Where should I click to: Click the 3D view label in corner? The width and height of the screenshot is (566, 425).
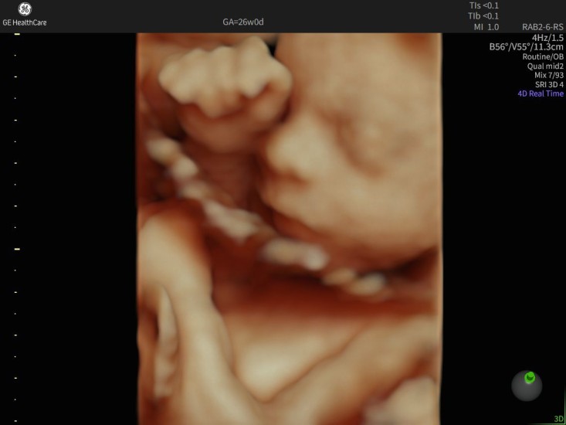[x=558, y=419]
